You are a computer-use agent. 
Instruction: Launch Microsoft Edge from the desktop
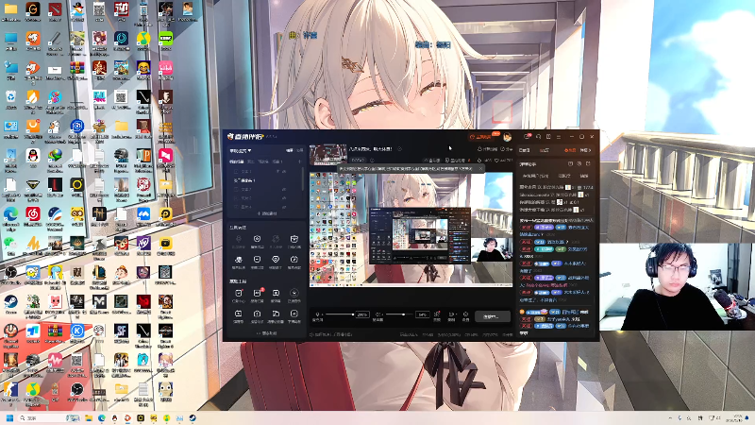(10, 214)
